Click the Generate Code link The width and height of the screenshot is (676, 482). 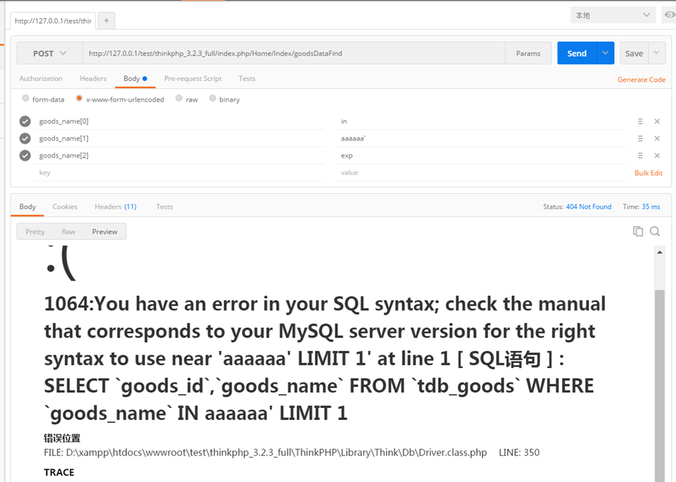click(x=642, y=80)
